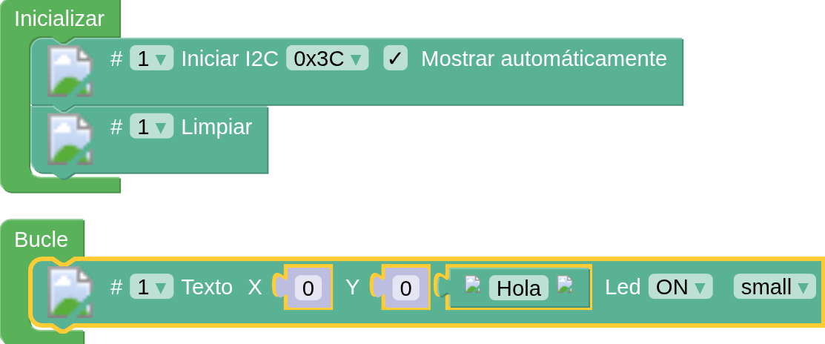The height and width of the screenshot is (344, 825).
Task: Click the opening quote icon before Hola
Action: [x=473, y=285]
